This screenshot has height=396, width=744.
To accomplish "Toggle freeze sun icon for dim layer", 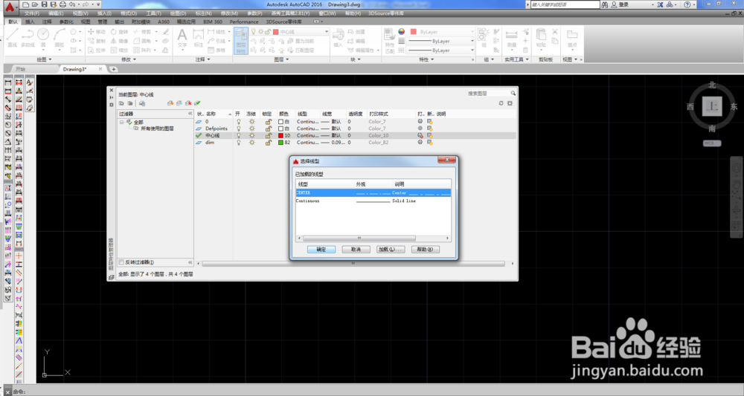I will tap(252, 142).
